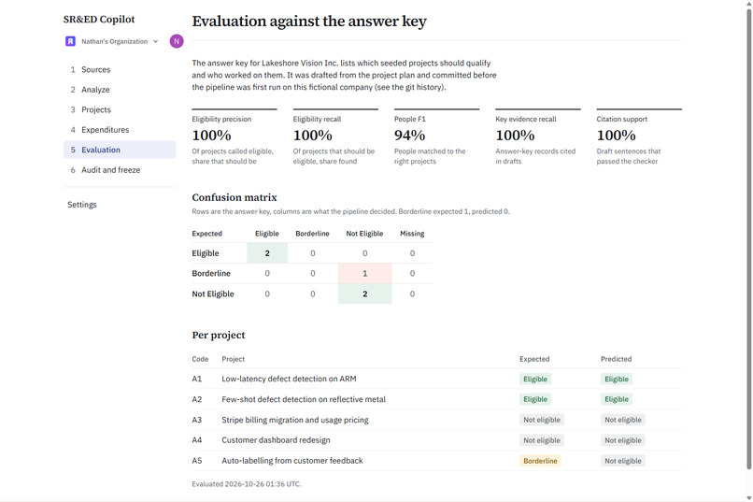
Task: Click the Citation support metric card
Action: (639, 137)
